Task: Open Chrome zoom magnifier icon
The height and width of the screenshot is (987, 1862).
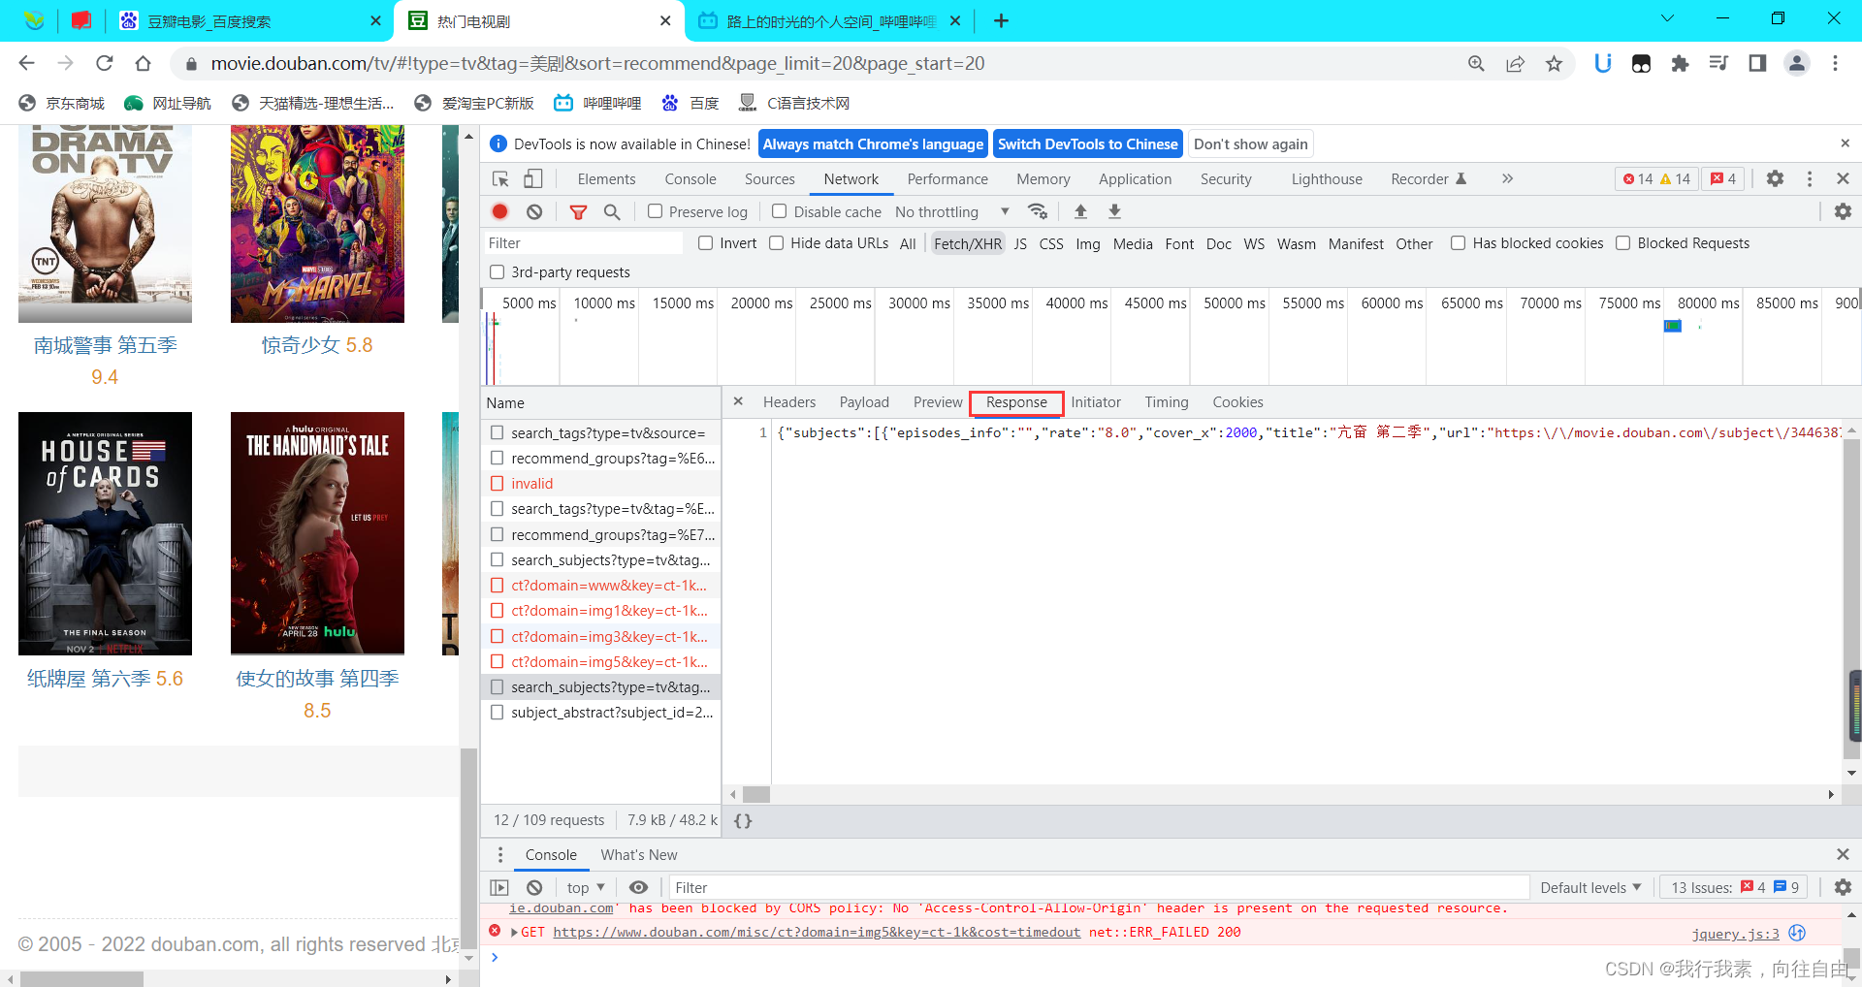Action: click(1476, 63)
